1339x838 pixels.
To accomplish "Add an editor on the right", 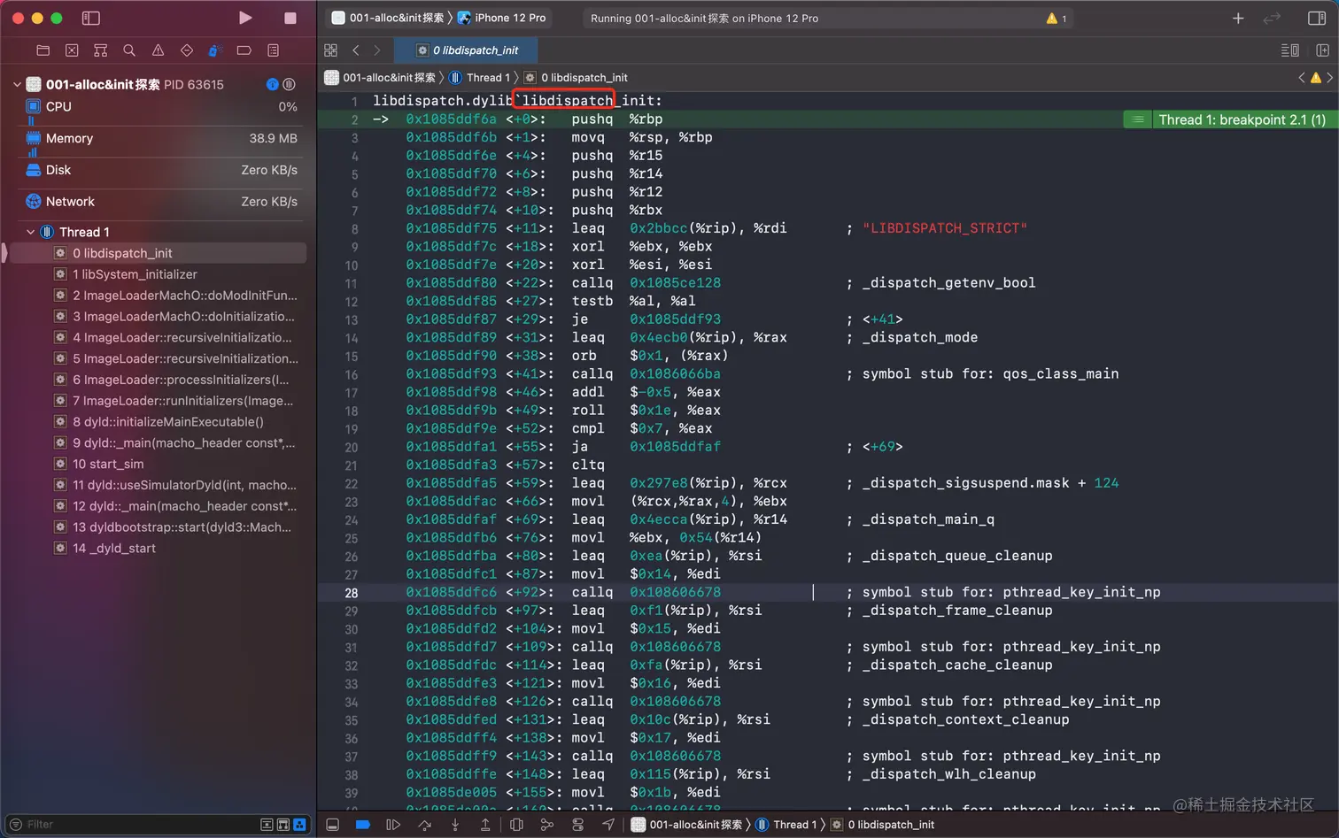I will pos(1322,50).
